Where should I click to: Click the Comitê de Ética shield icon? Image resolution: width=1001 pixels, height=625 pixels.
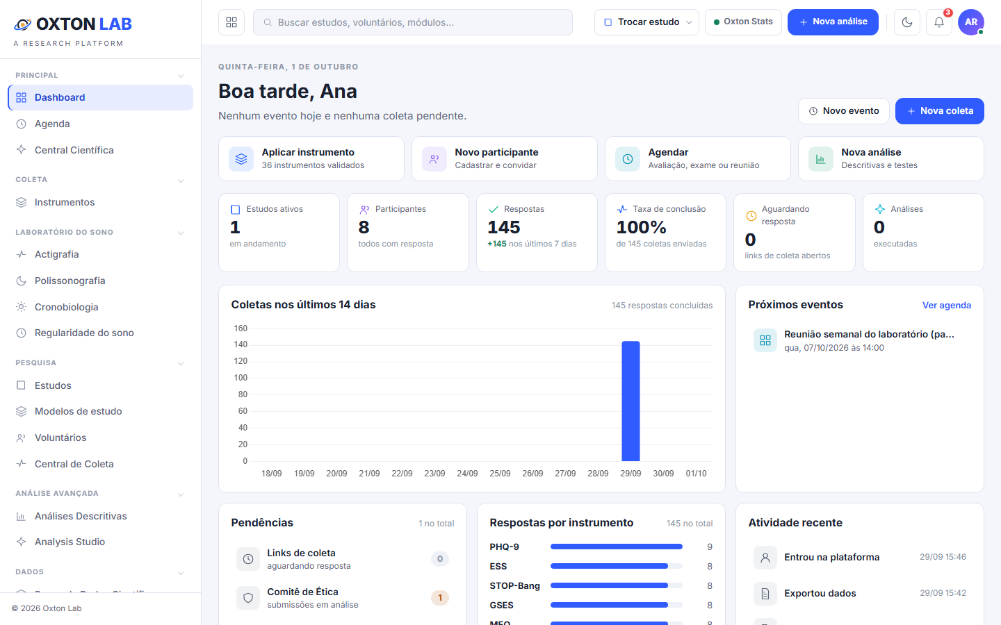tap(248, 598)
